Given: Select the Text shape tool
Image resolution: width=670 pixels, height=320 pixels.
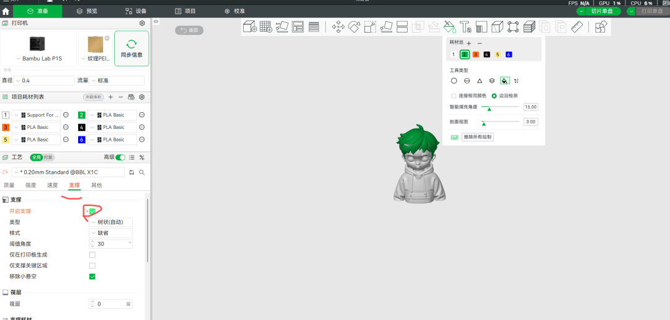Looking at the screenshot, I should (x=465, y=27).
